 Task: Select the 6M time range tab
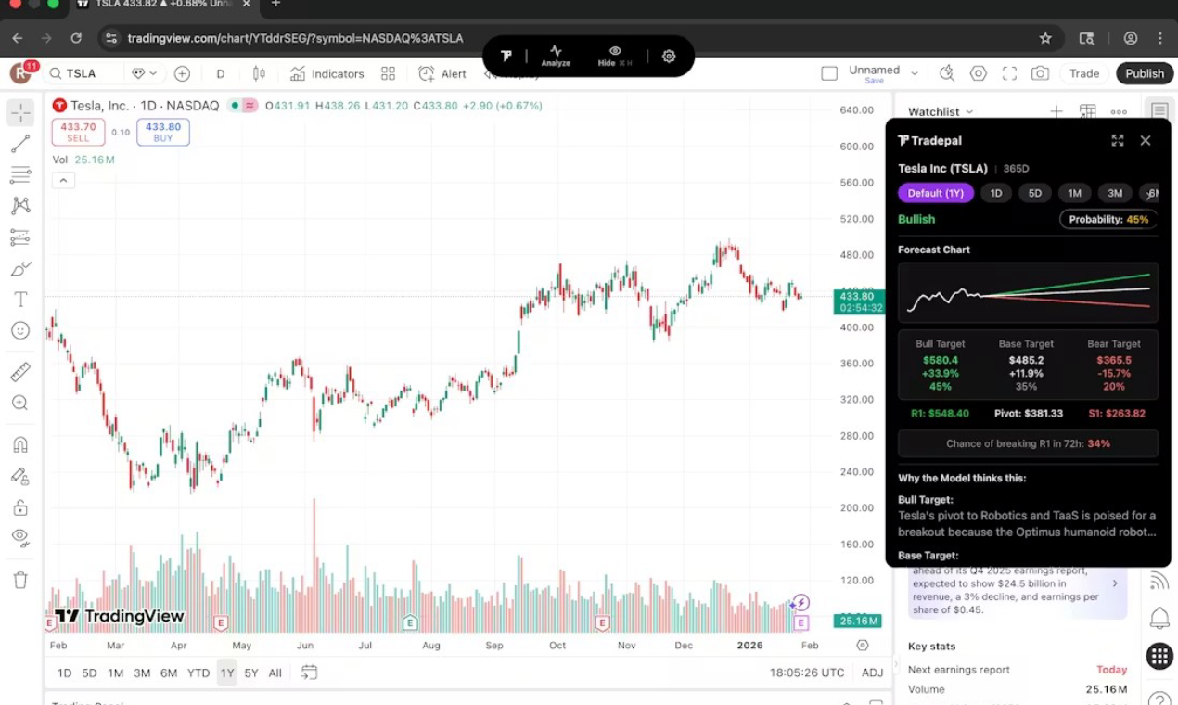tap(169, 673)
